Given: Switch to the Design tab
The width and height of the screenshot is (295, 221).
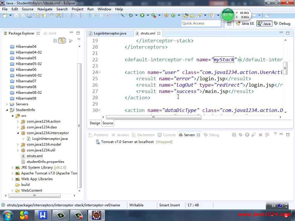Looking at the screenshot, I should [95, 123].
